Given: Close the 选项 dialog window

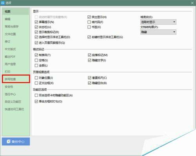Looking at the screenshot, I should pos(192,3).
